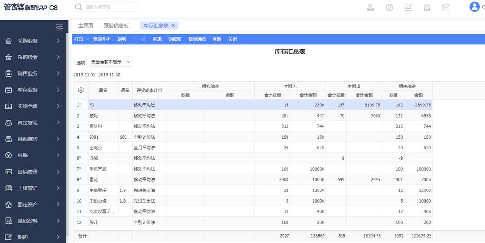
Task: Click the 其他查询 sidebar icon
Action: point(9,139)
